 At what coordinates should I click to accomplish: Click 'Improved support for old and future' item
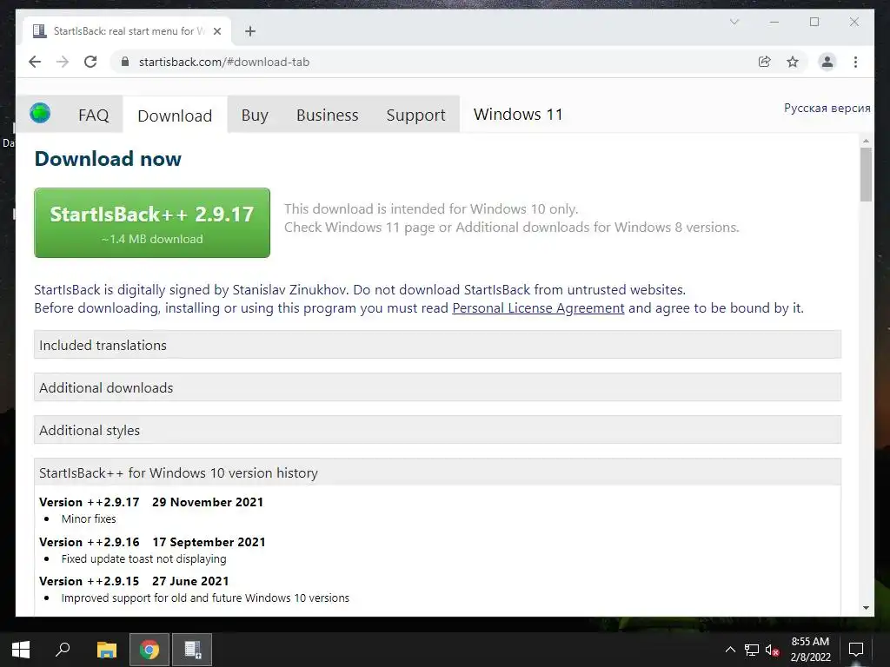(x=205, y=598)
